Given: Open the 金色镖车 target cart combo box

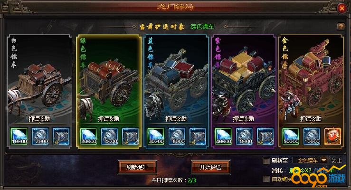Looking at the screenshot, I should [310, 160].
